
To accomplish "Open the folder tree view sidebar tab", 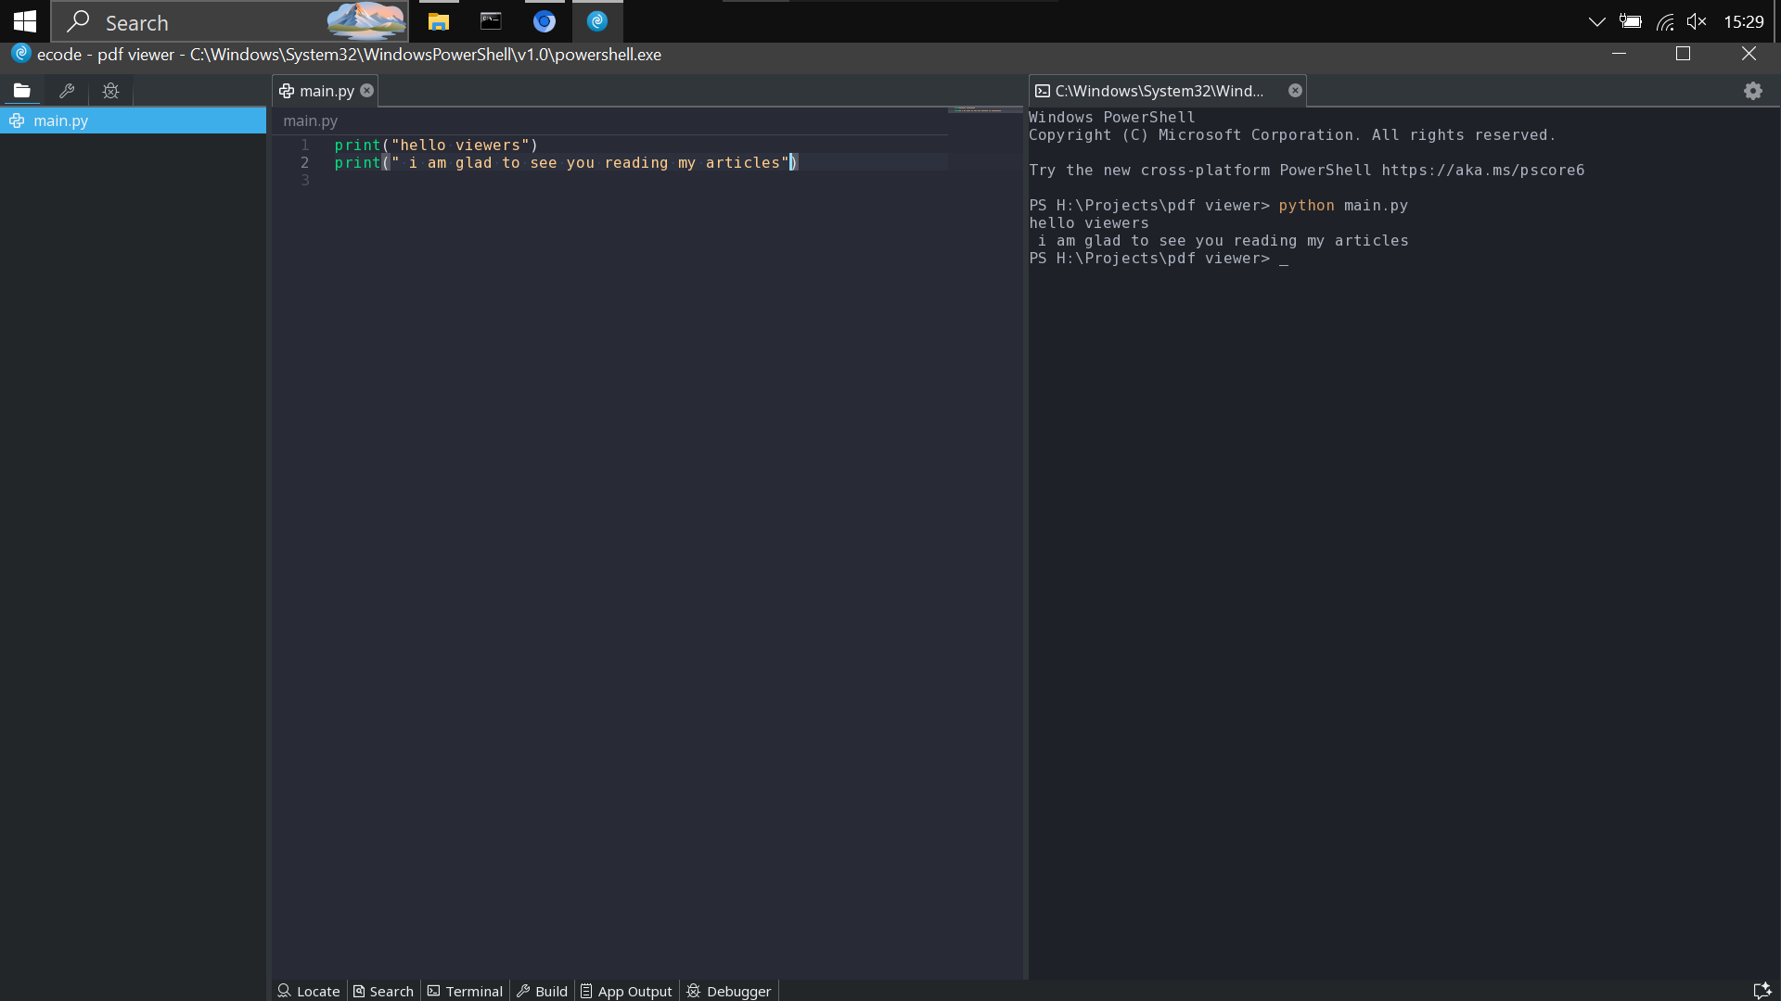I will tap(22, 91).
